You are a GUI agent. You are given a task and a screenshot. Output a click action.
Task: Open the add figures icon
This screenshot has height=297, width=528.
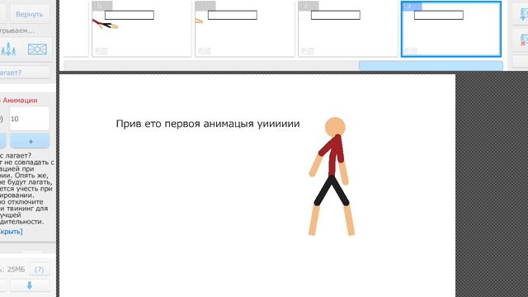click(8, 49)
